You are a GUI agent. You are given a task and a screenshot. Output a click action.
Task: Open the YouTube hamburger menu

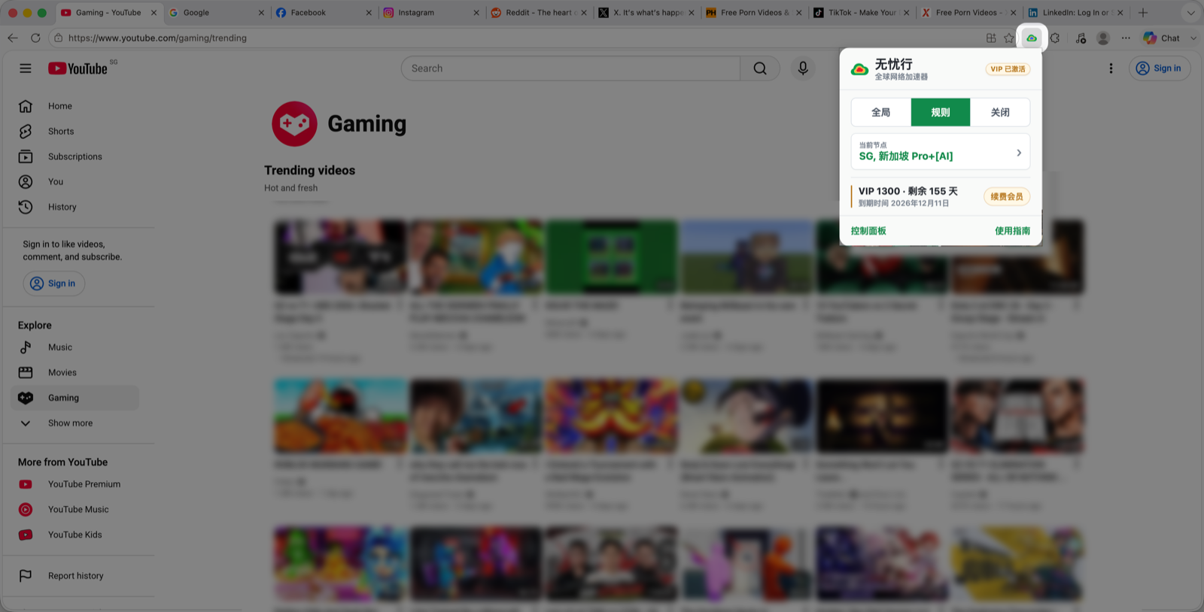pos(26,68)
